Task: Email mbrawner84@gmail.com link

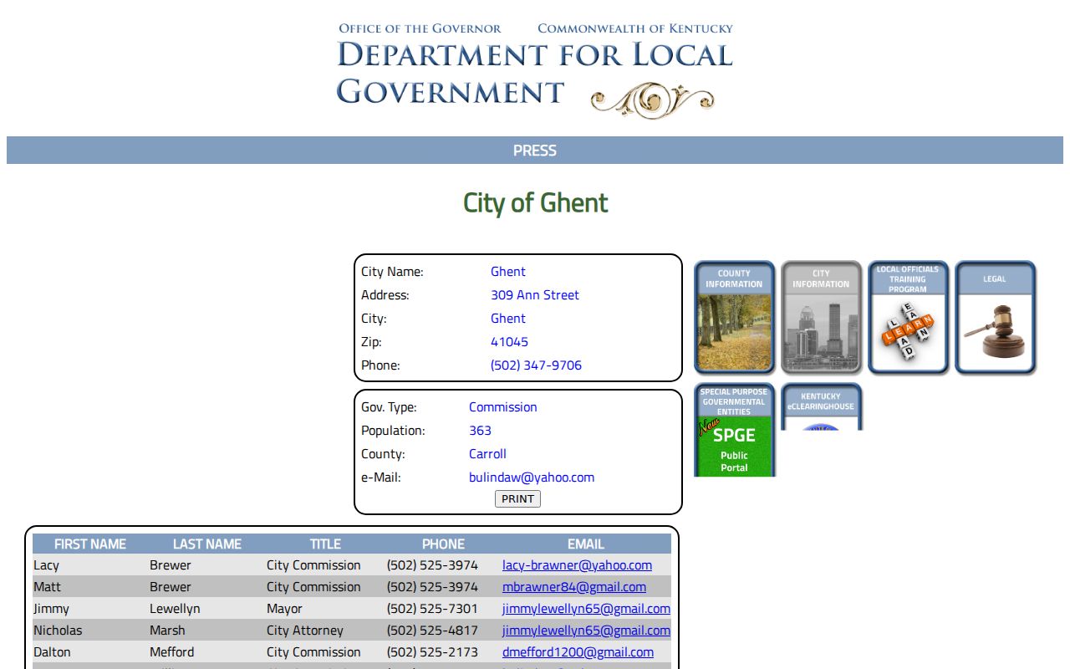Action: 574,587
